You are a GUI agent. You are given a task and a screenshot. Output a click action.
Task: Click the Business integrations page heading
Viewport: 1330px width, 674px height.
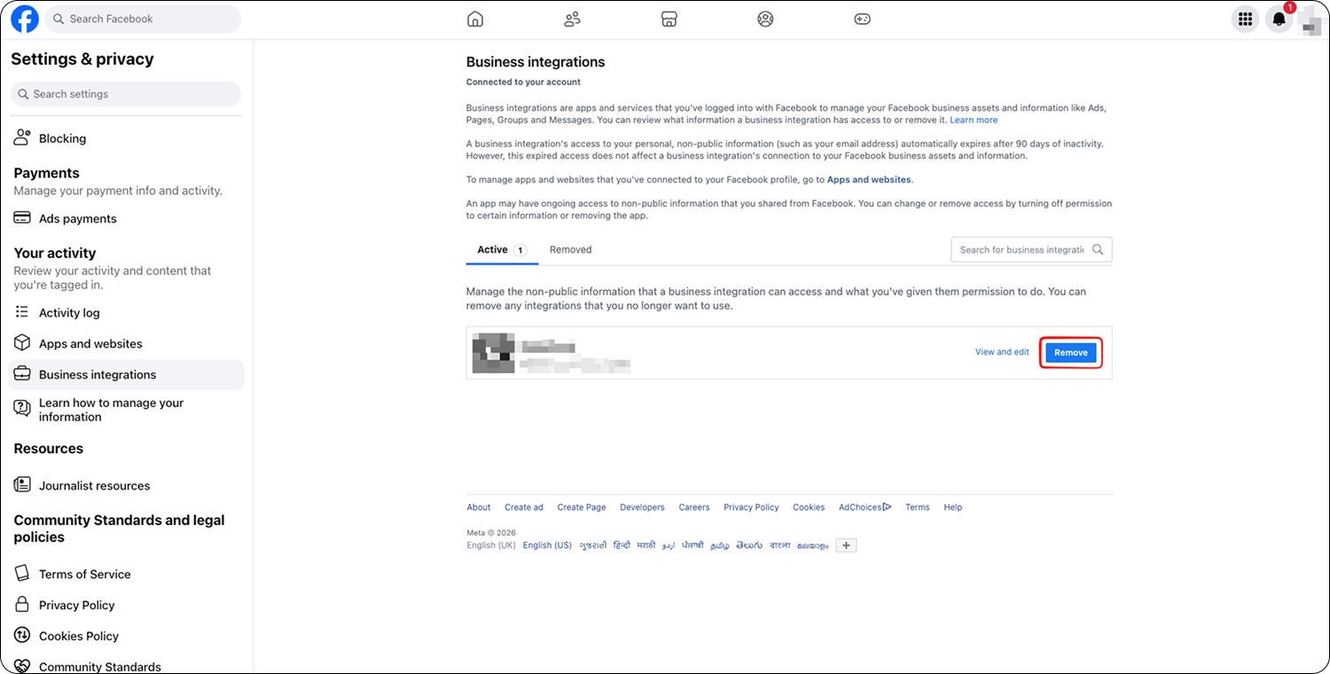(536, 62)
